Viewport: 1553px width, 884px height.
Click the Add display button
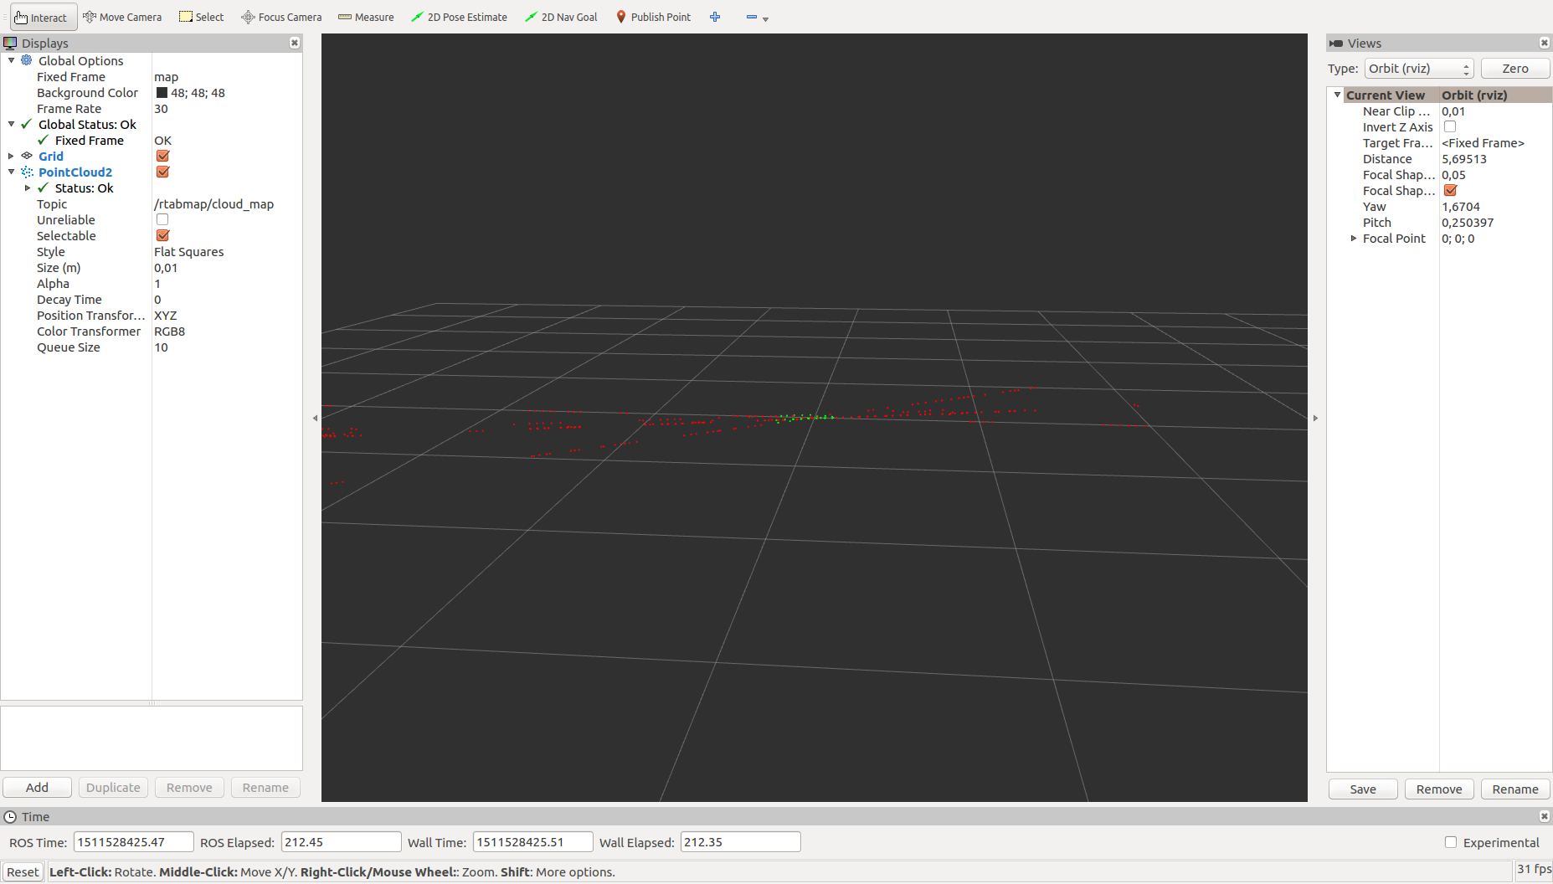point(37,788)
